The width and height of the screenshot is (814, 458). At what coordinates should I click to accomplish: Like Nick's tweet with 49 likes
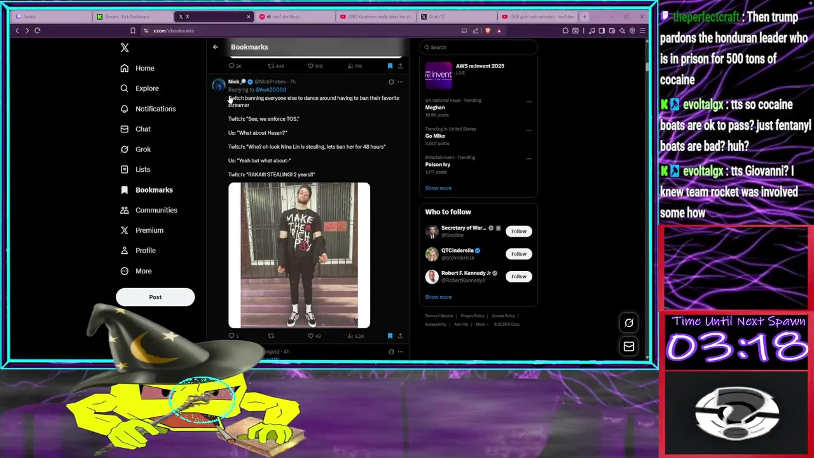(314, 336)
